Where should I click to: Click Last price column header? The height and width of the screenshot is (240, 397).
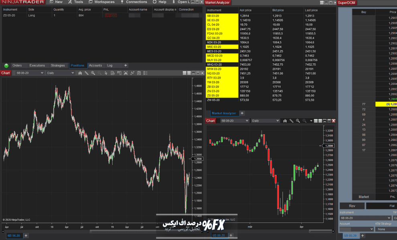point(320,10)
